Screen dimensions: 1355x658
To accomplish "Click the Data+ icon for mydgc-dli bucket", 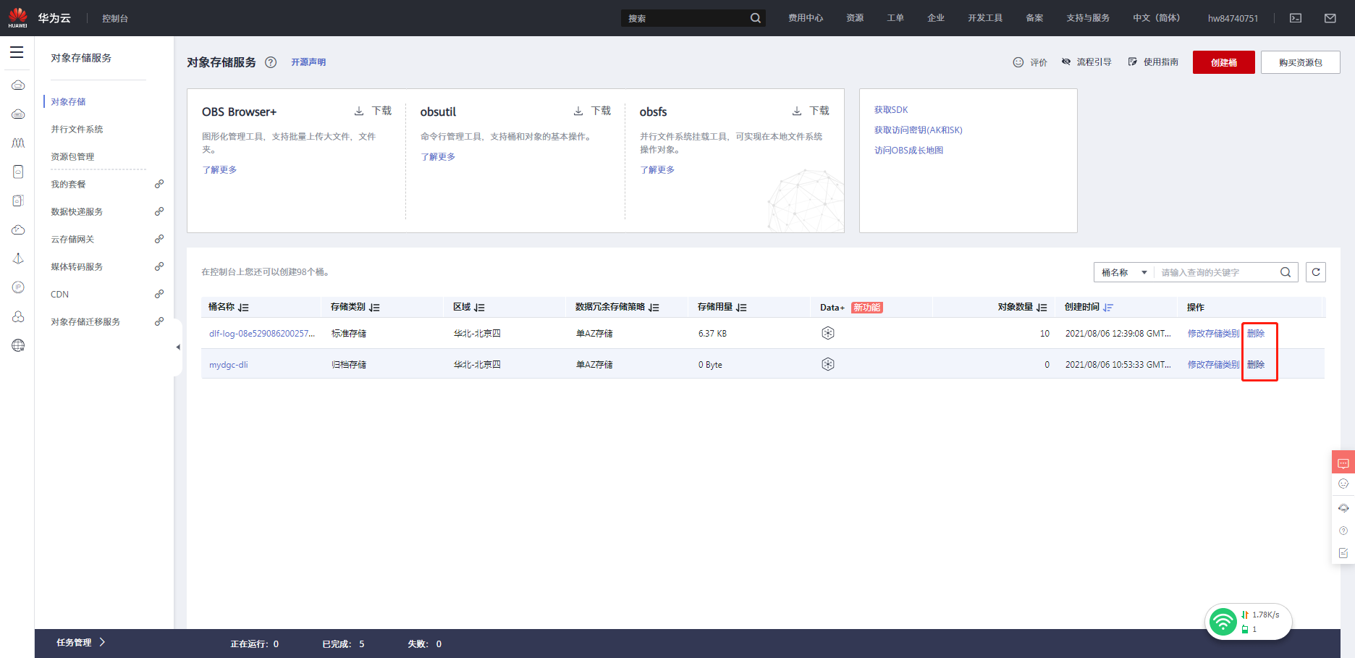I will tap(828, 364).
